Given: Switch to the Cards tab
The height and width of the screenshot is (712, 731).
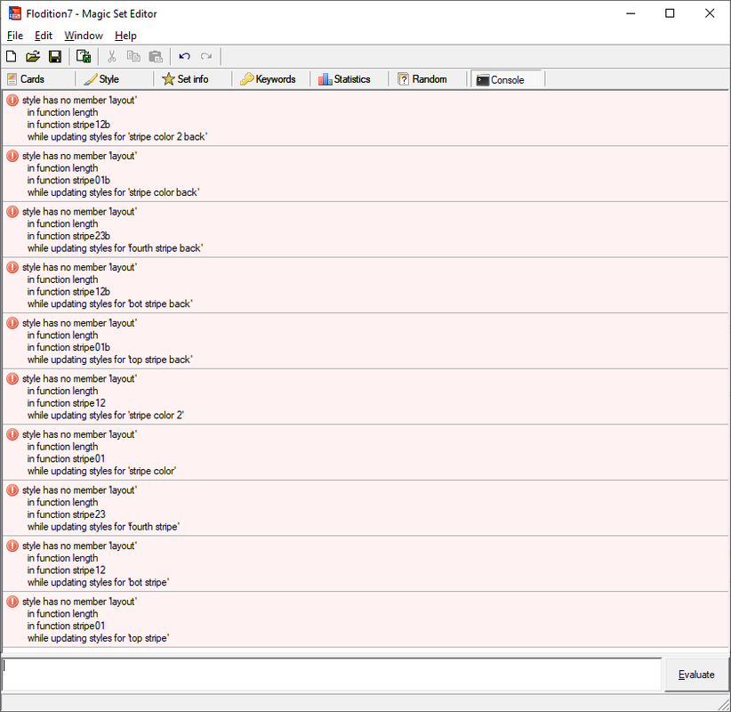Looking at the screenshot, I should point(38,79).
